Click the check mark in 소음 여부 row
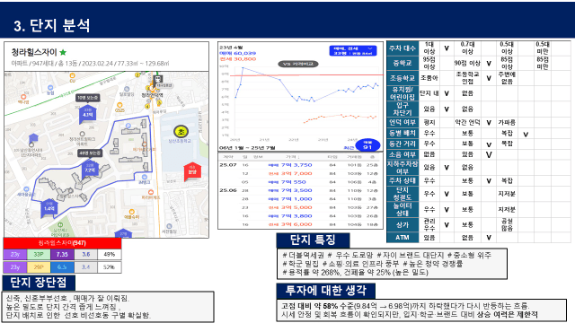Viewport: 575px width, 323px height. (x=489, y=154)
